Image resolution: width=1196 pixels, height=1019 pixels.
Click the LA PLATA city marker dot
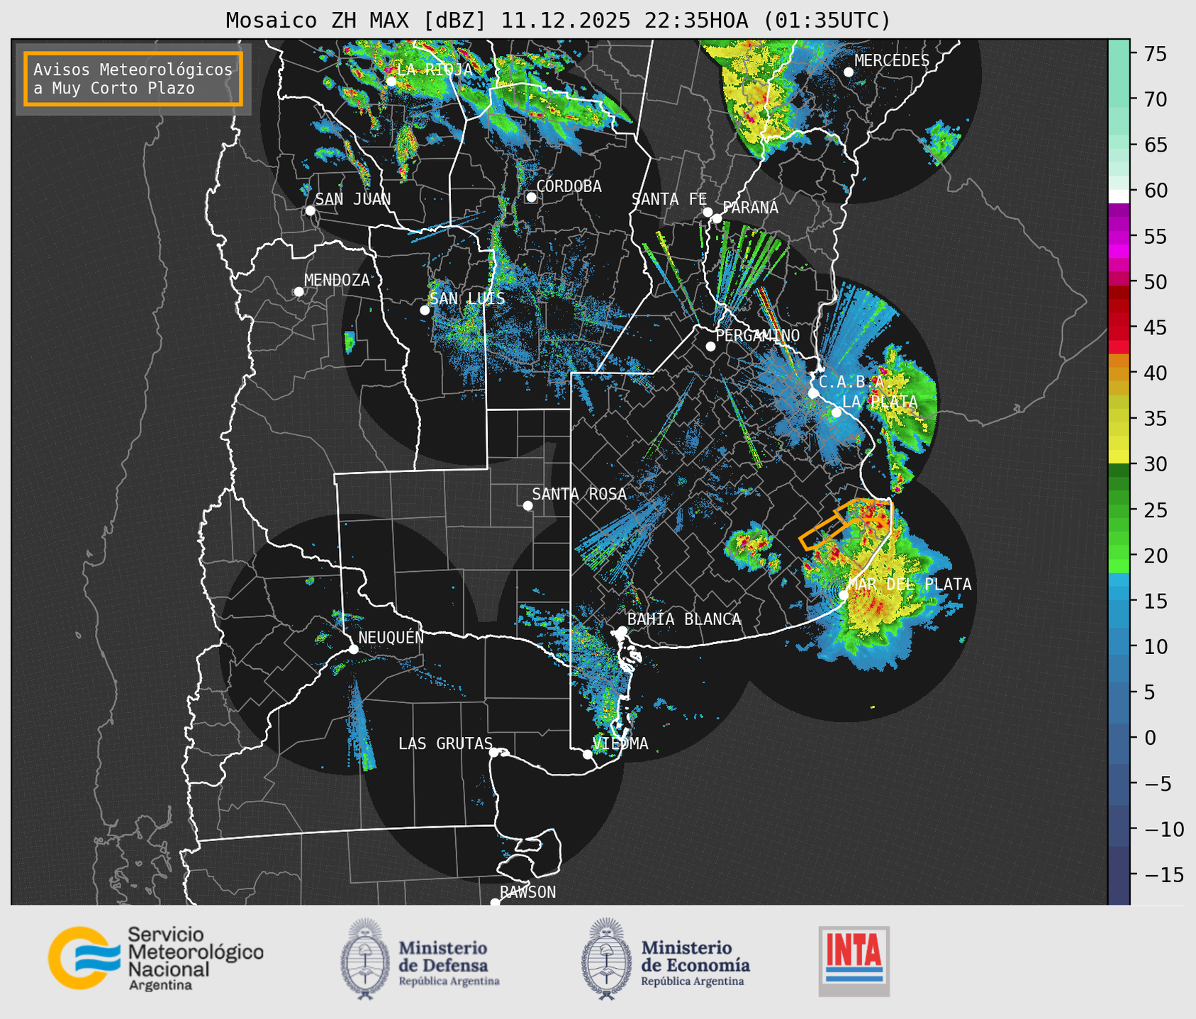point(837,412)
